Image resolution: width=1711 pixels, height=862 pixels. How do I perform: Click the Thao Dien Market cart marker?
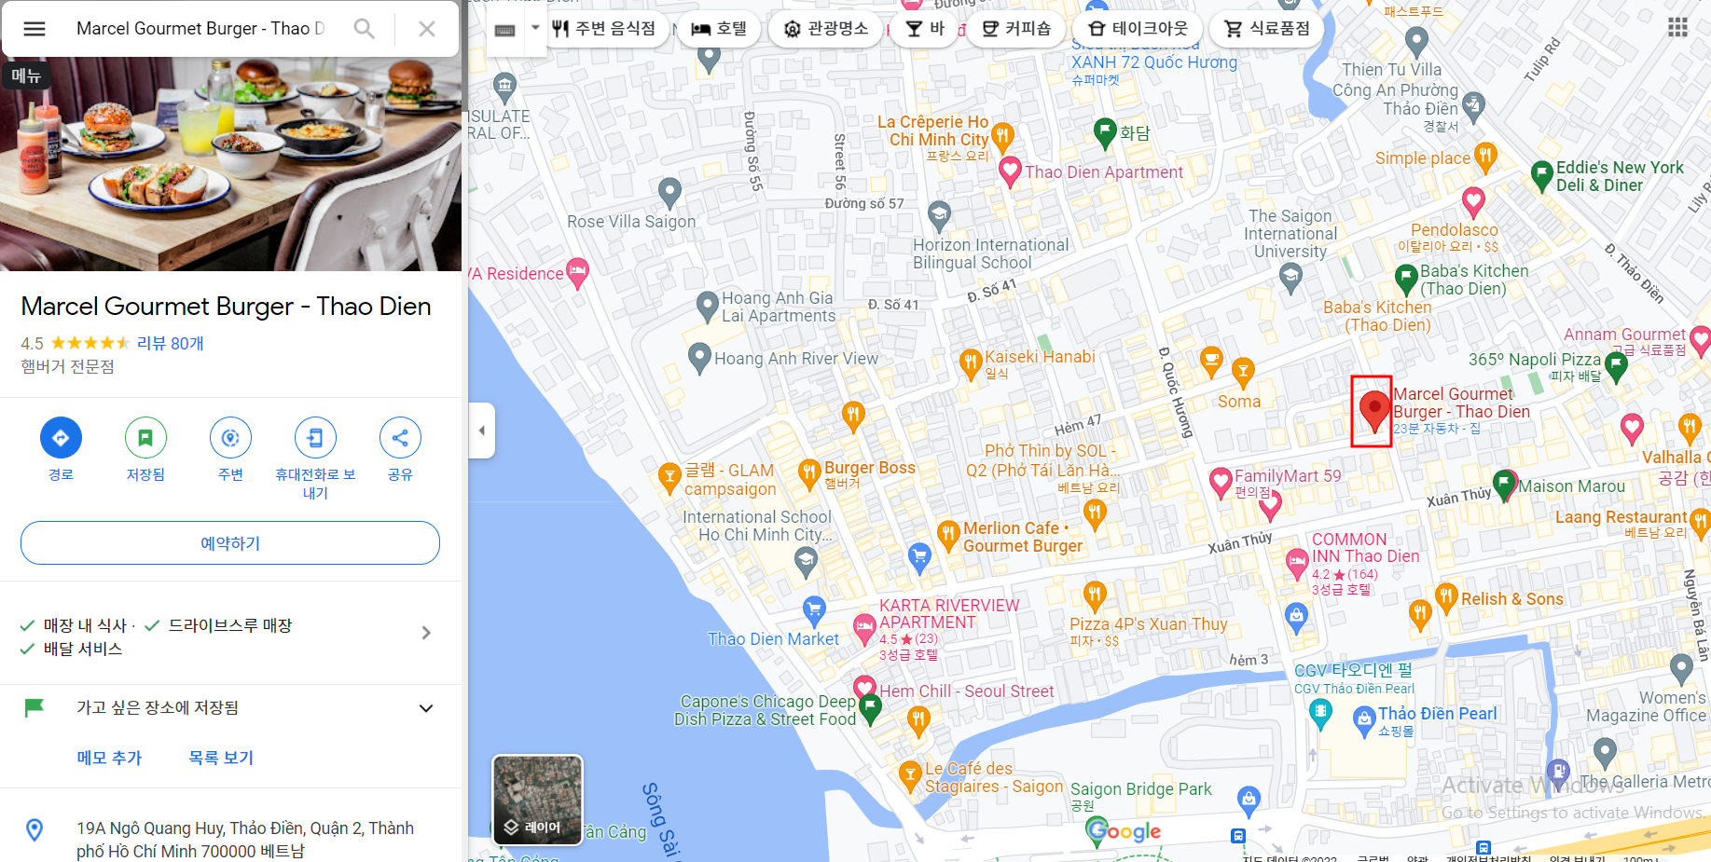814,610
